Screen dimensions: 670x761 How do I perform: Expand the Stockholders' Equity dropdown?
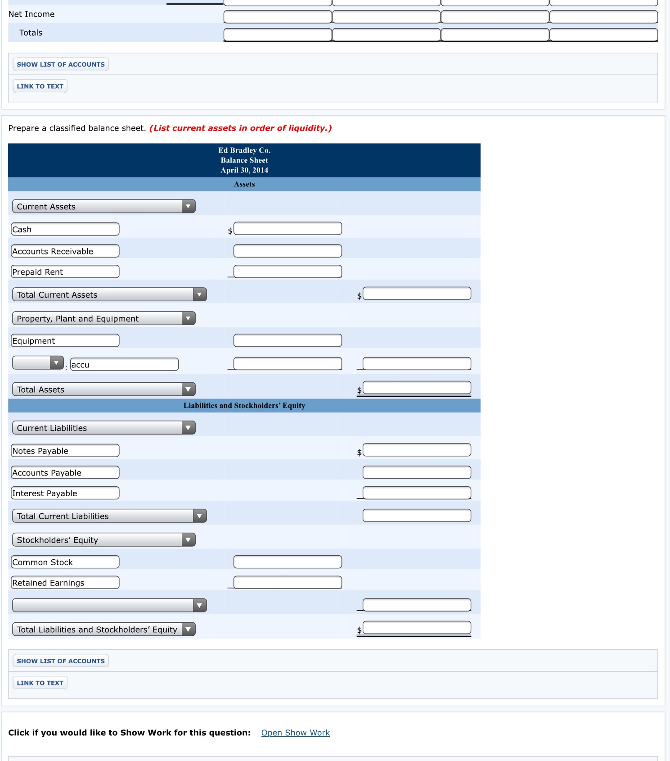pos(104,539)
